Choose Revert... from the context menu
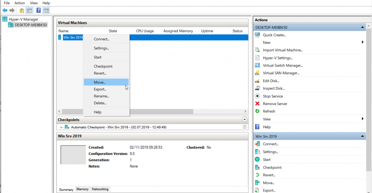This screenshot has width=372, height=193. (106, 73)
